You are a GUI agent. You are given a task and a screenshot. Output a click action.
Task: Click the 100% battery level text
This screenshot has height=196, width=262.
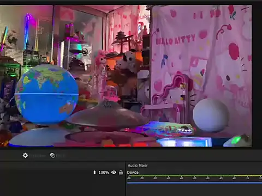tap(104, 173)
